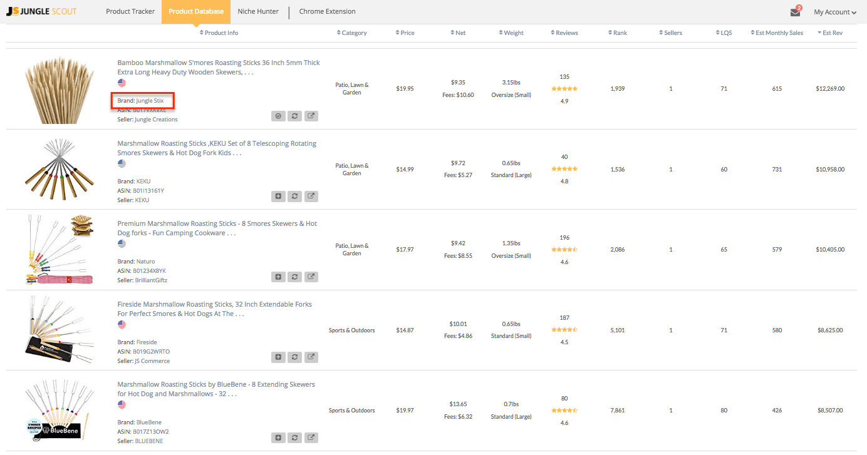Open Naturo product listing via external link icon
Screen dimensions: 867x455
coord(311,277)
